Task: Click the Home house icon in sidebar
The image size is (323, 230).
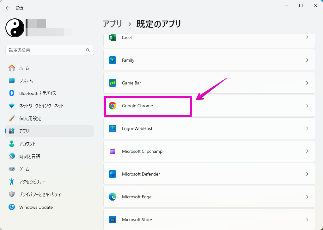Action: tap(12, 68)
